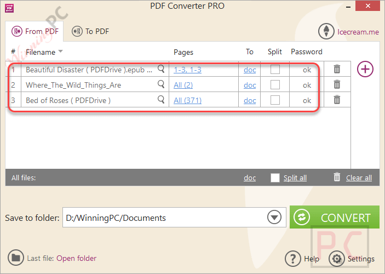Screen dimensions: 385x274
Task: Delete Where_The_Wild_Things_Are row with trash icon
Action: pyautogui.click(x=337, y=84)
